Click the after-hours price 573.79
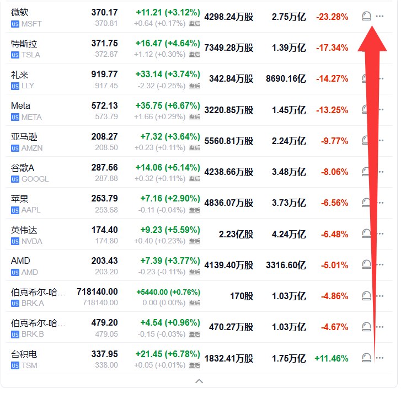Image resolution: width=401 pixels, height=393 pixels. coord(106,116)
